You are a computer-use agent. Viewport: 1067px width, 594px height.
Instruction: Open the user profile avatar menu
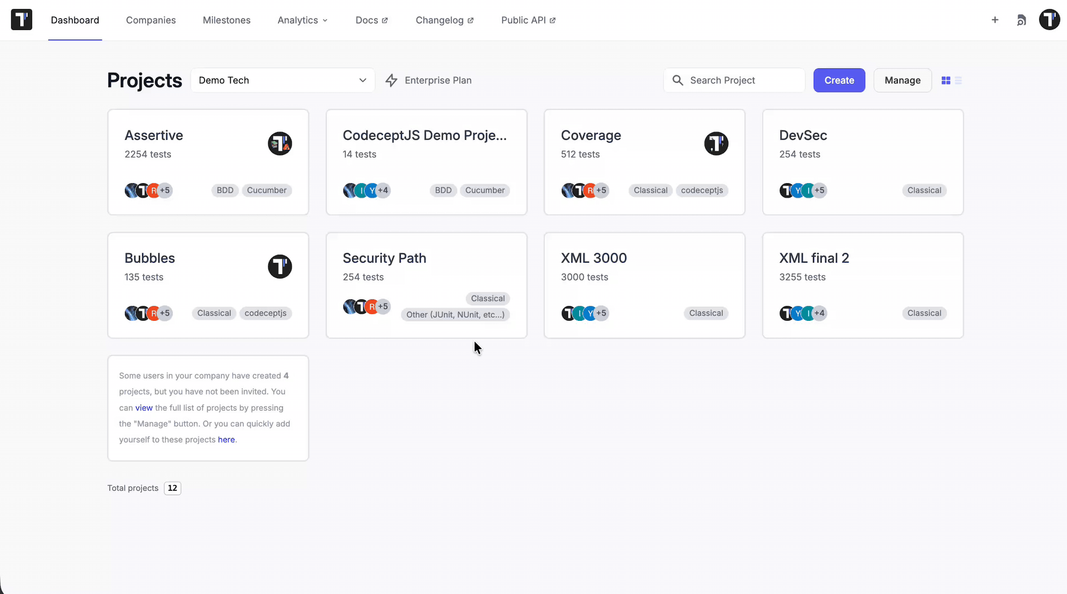click(1049, 20)
